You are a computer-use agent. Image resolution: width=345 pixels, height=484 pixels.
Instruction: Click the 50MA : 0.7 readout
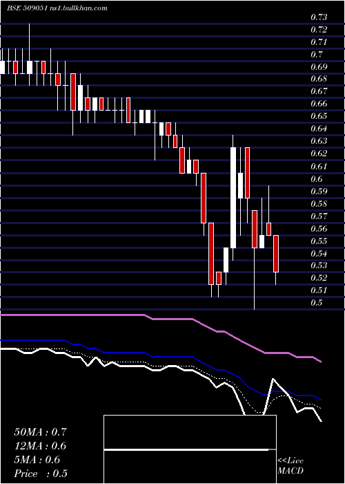(x=40, y=432)
